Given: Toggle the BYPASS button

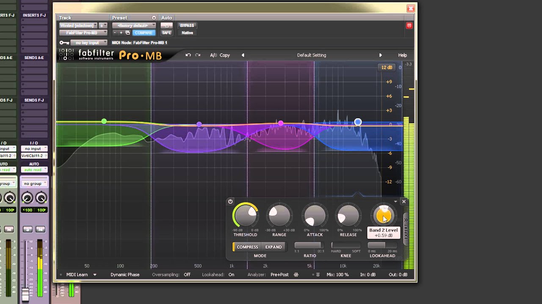Looking at the screenshot, I should (x=187, y=26).
